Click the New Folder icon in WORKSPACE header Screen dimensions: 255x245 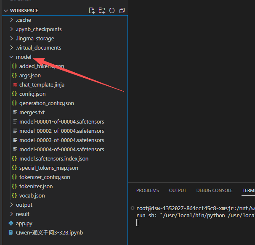(102, 11)
